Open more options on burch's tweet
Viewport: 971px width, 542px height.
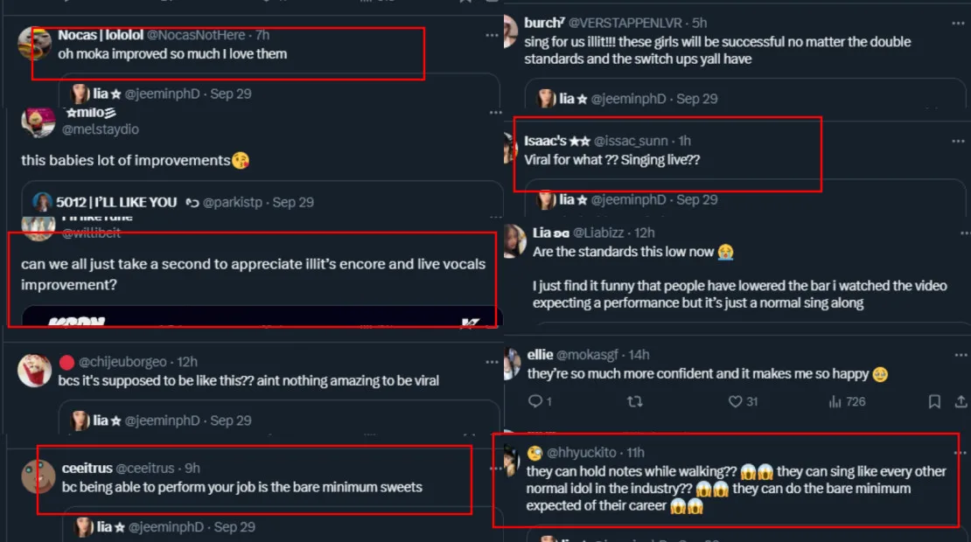(x=958, y=23)
